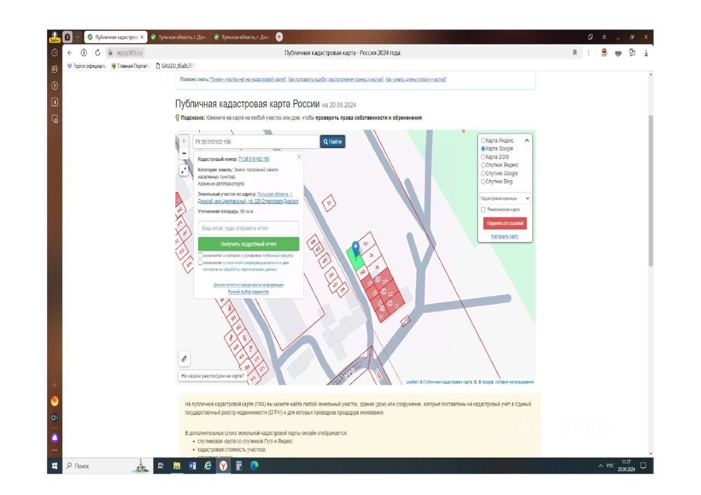Enable Тематическая карта checkbox
Viewport: 701px width, 495px height.
(483, 209)
